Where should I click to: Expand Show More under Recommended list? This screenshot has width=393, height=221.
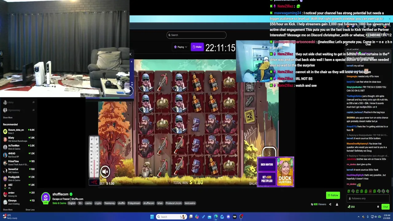[x=8, y=210]
